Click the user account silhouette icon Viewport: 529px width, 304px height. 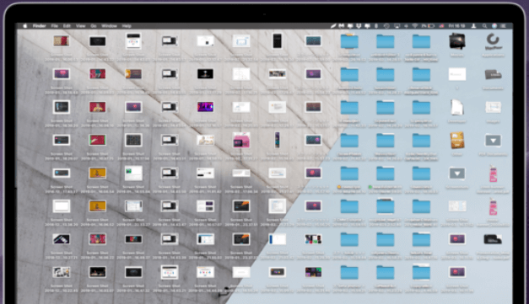pos(473,26)
